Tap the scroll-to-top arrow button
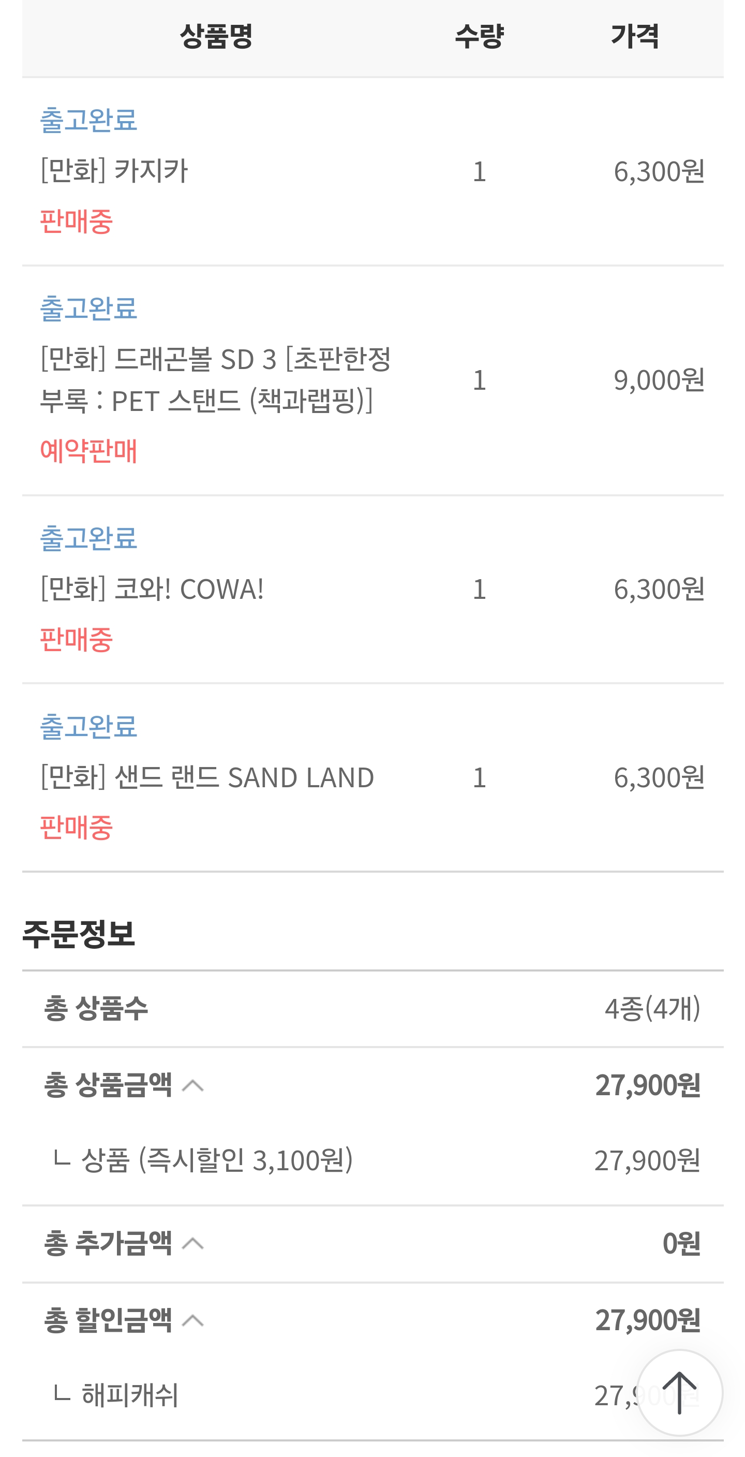This screenshot has width=745, height=1457. pos(679,1392)
